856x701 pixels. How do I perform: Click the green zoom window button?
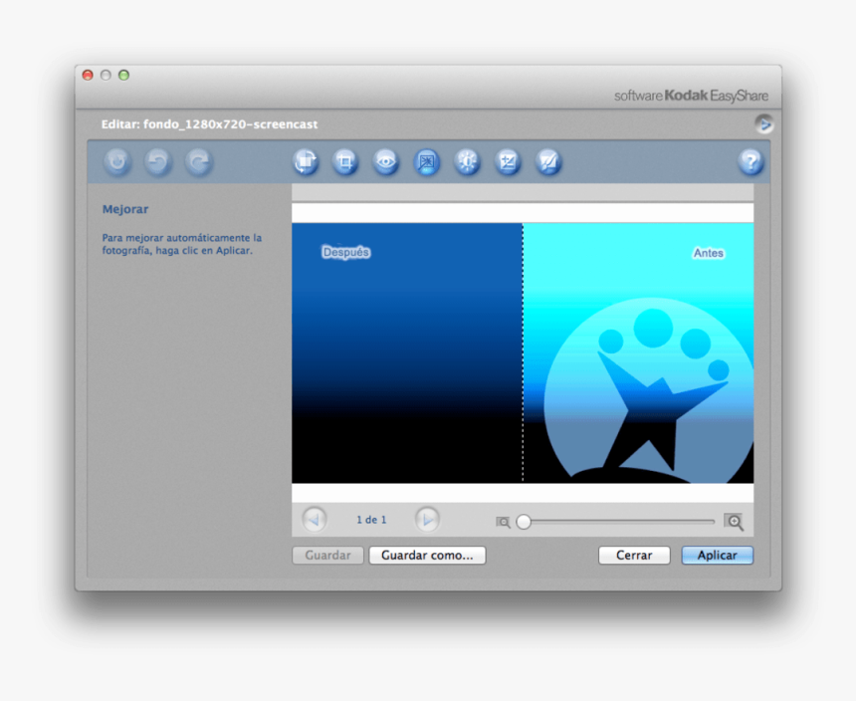(124, 75)
